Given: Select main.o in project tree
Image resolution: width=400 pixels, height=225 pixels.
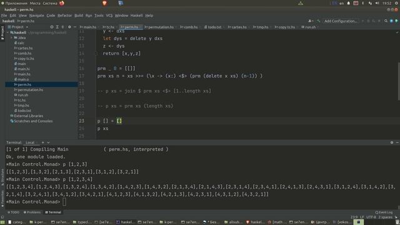Looking at the screenshot, I should click(x=22, y=79).
